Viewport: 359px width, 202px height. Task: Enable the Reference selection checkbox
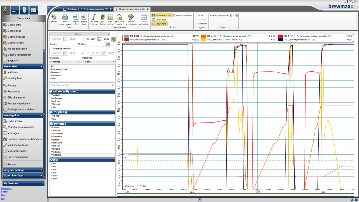[51, 49]
